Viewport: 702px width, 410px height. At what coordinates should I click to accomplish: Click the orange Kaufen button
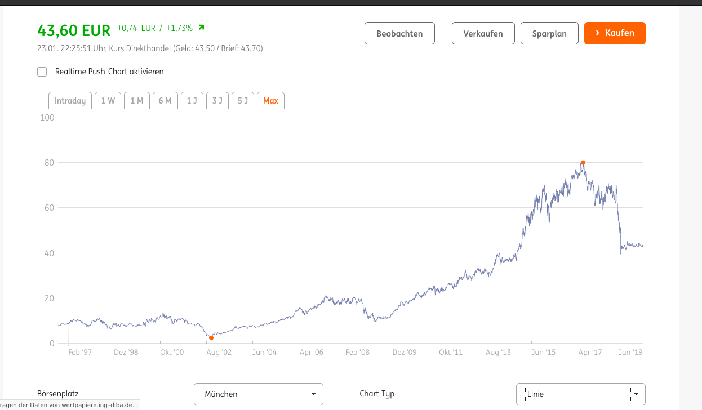(x=615, y=33)
